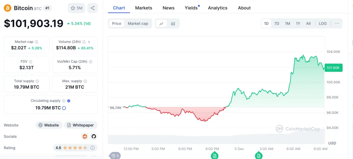This screenshot has width=353, height=159.
Task: Switch to the Markets tab
Action: coord(144,8)
